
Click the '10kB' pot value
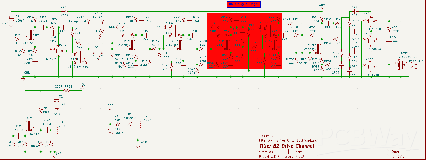coord(375,75)
